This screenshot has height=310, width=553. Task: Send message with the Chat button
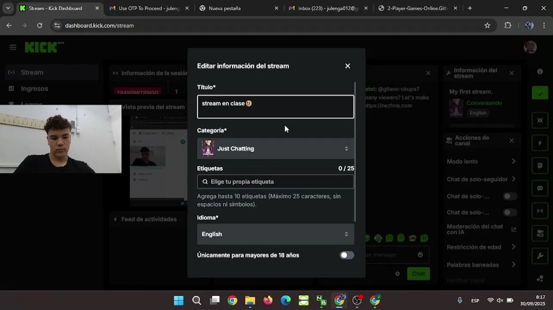click(418, 273)
